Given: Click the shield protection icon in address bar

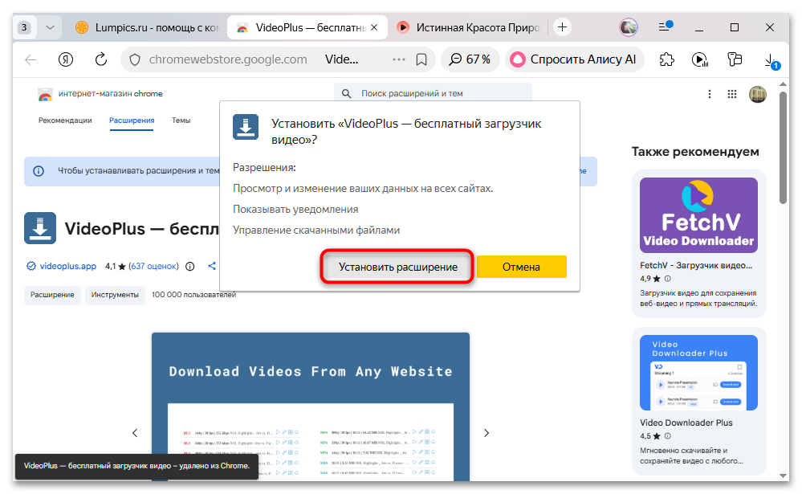Looking at the screenshot, I should 135,60.
